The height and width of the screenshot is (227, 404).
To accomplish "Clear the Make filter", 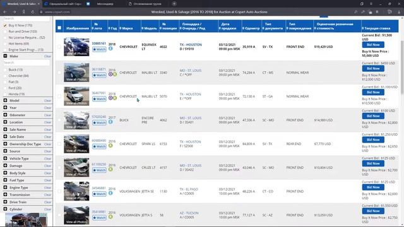I will 48,56.
